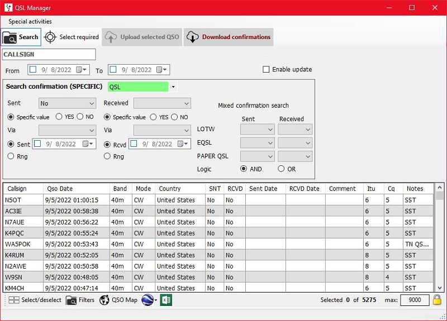Click the table scrollbar down arrow

coord(439,288)
